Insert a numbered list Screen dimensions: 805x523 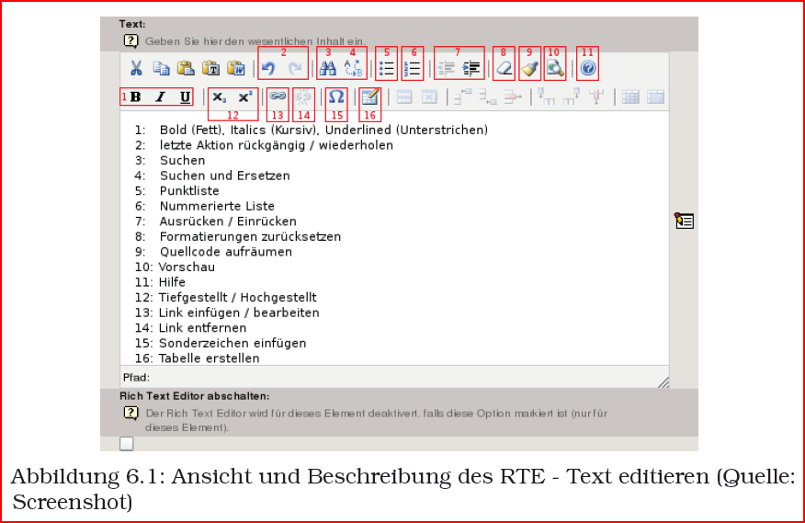pyautogui.click(x=413, y=68)
